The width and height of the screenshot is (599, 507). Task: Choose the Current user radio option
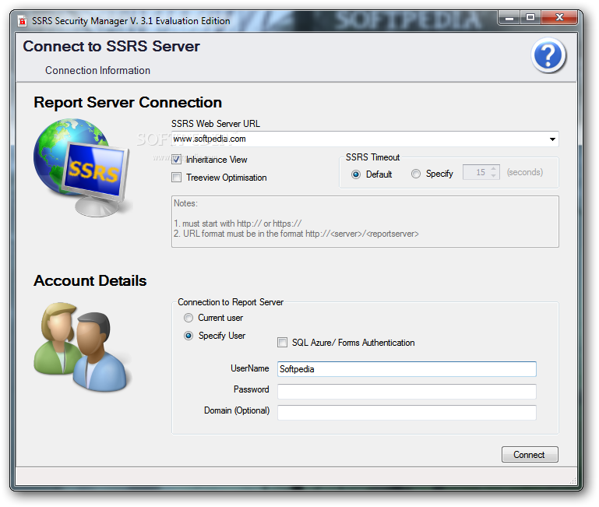pyautogui.click(x=189, y=318)
